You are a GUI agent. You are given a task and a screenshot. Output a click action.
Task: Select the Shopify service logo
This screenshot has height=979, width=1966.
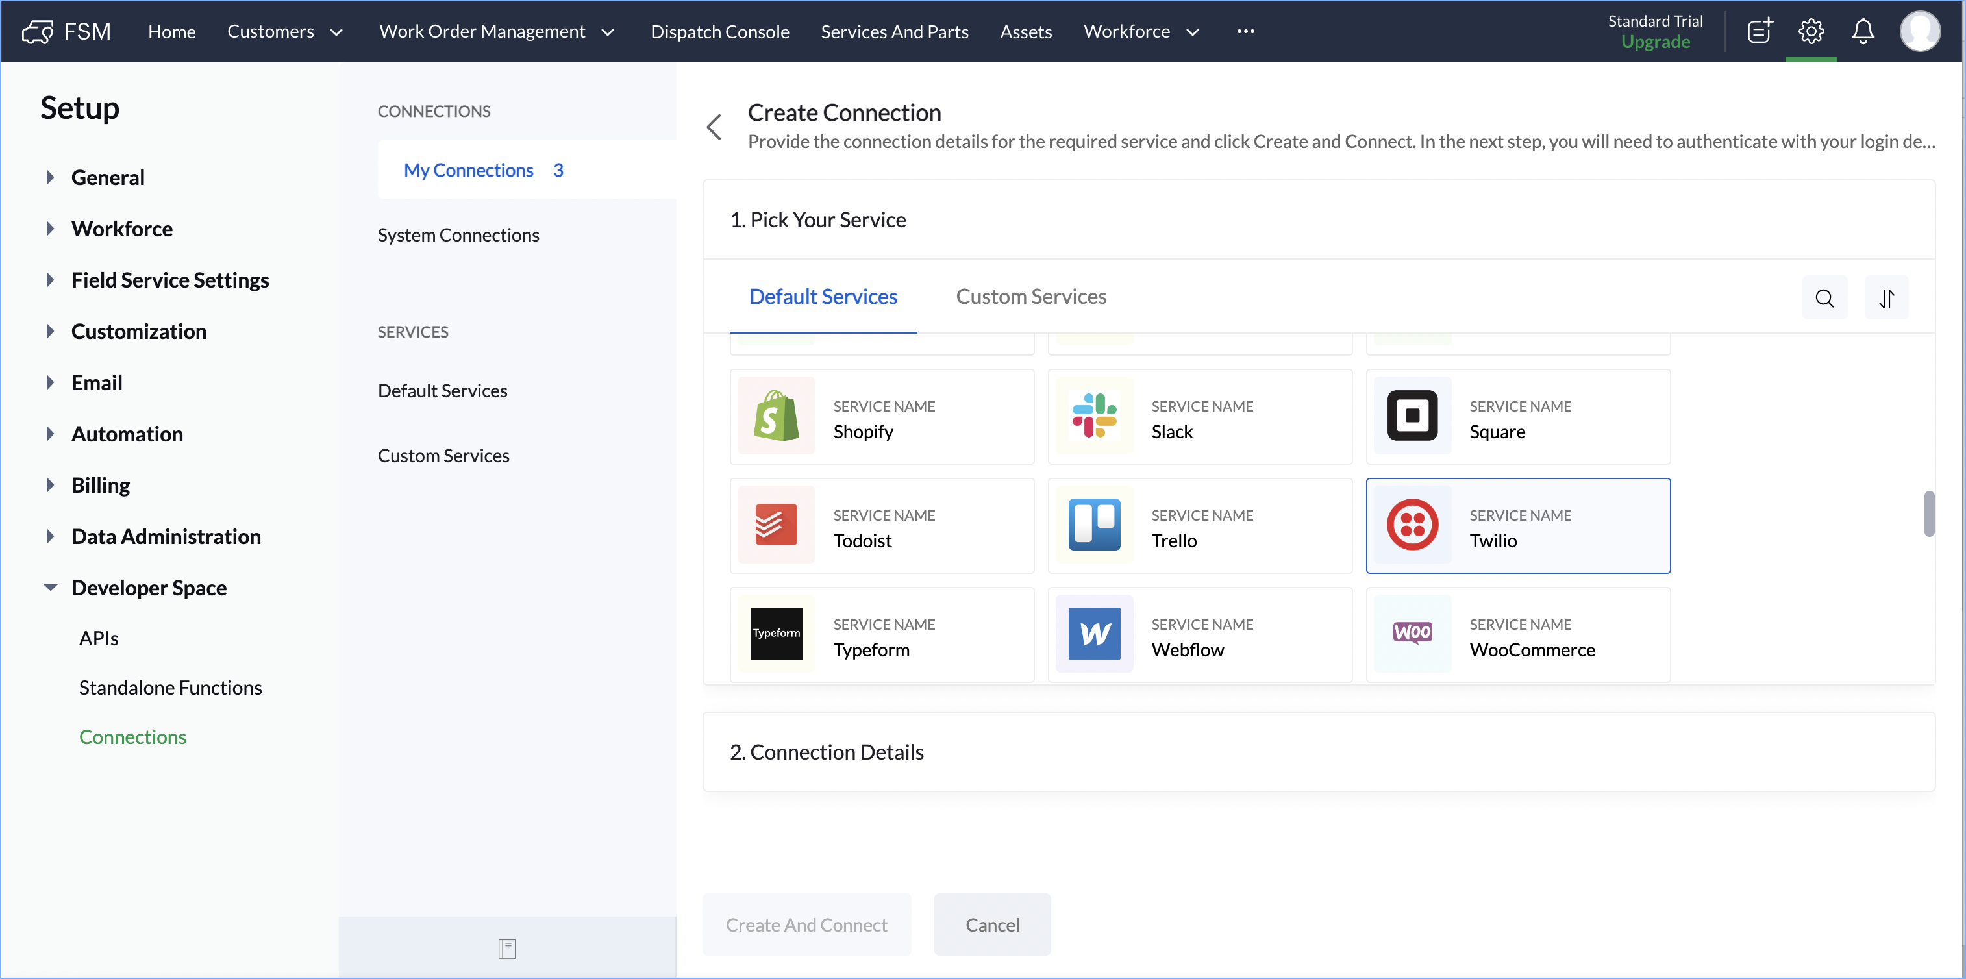[776, 416]
